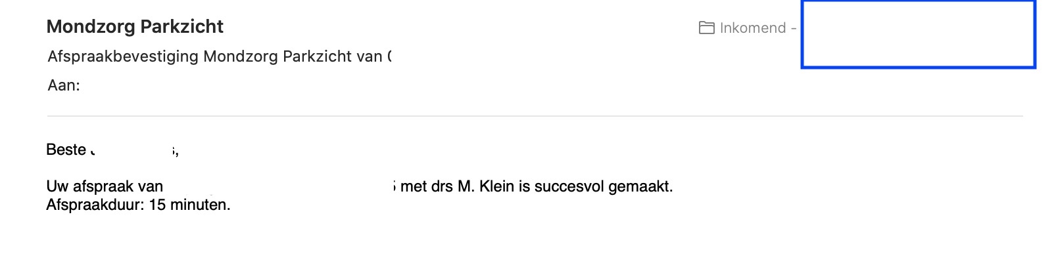
Task: Click the greeting word Beste
Action: [66, 150]
